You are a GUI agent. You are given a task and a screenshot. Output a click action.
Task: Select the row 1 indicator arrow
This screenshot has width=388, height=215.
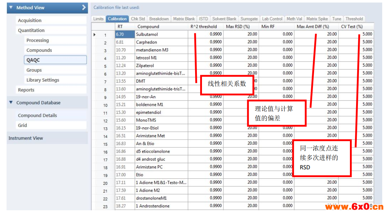95,35
